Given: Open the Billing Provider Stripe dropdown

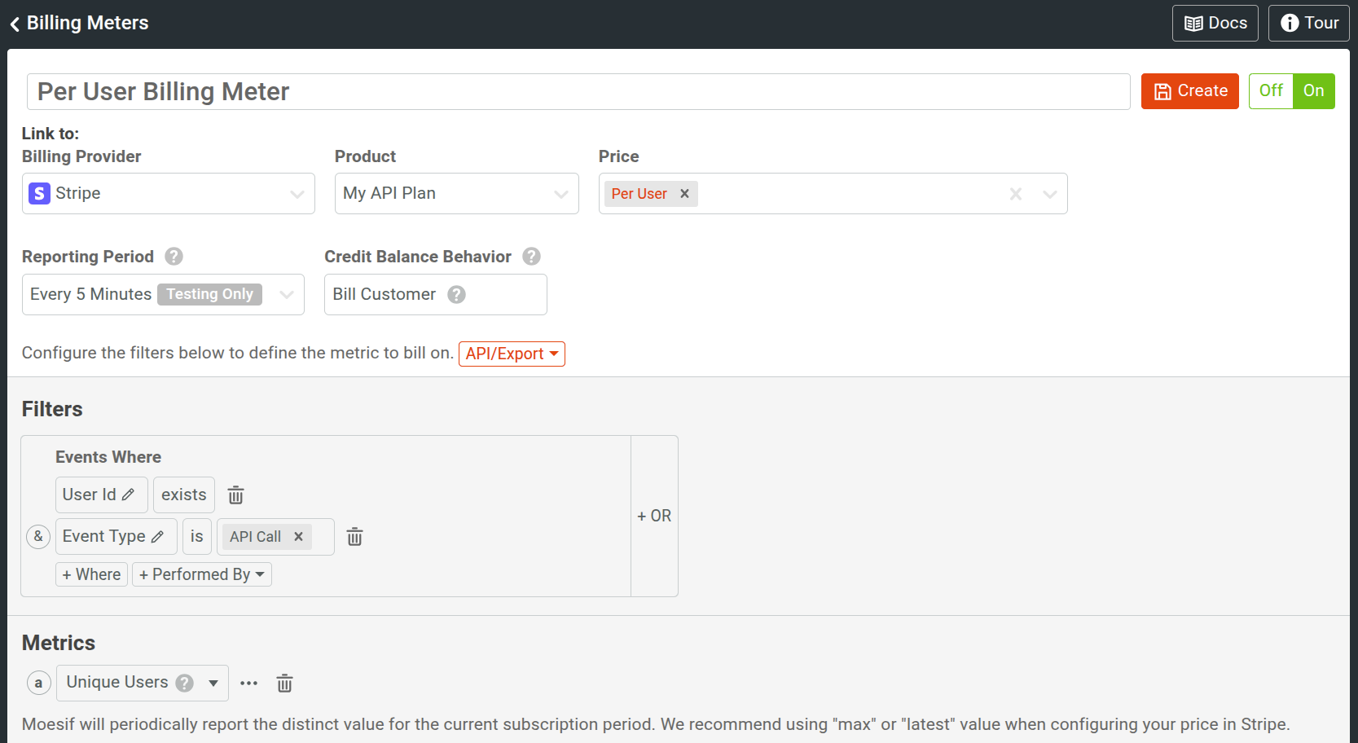Looking at the screenshot, I should tap(296, 193).
